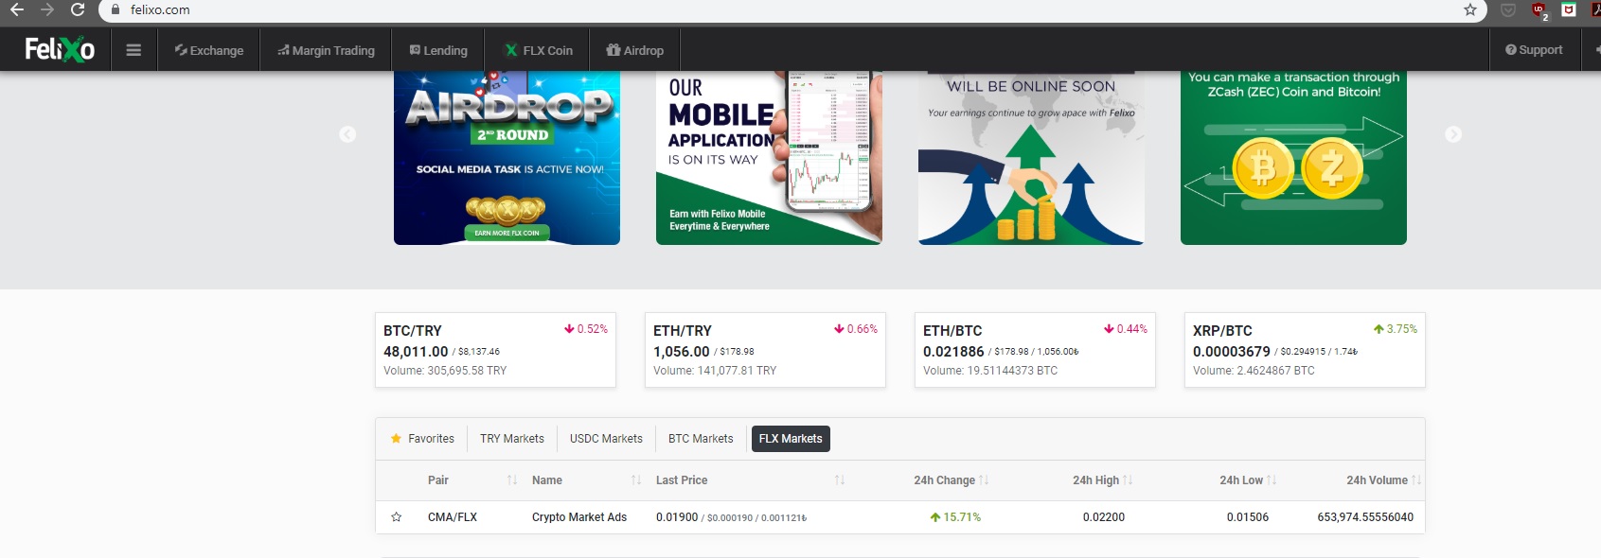Image resolution: width=1601 pixels, height=558 pixels.
Task: Click the 15.71% change value
Action: [955, 517]
